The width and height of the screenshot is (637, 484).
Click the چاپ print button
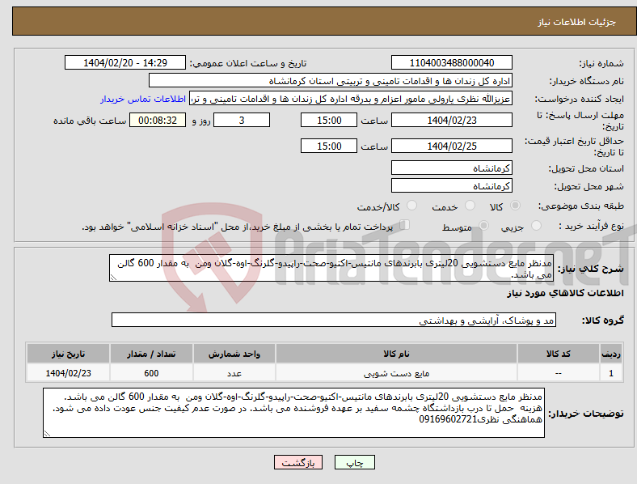[354, 462]
